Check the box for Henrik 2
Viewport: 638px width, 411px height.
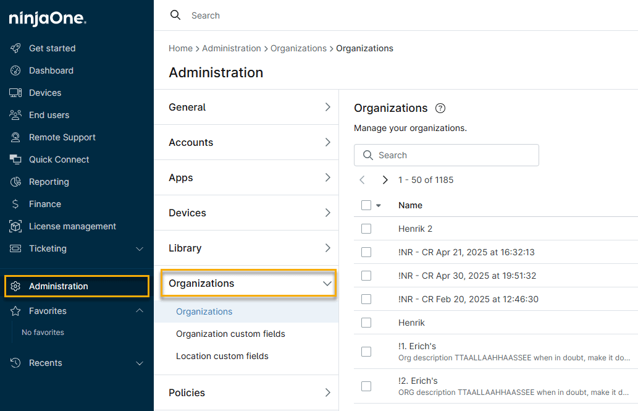366,229
